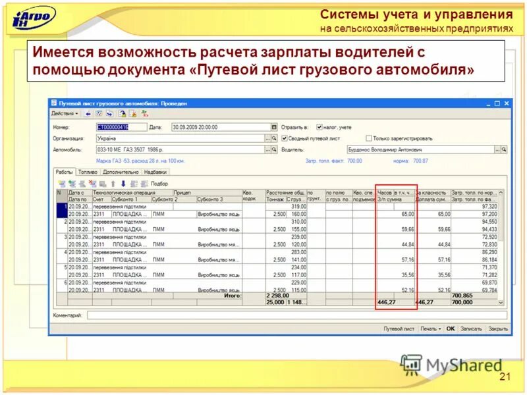Sort table rows using the sort icon
Screen dimensions: 527x395
(x=134, y=183)
